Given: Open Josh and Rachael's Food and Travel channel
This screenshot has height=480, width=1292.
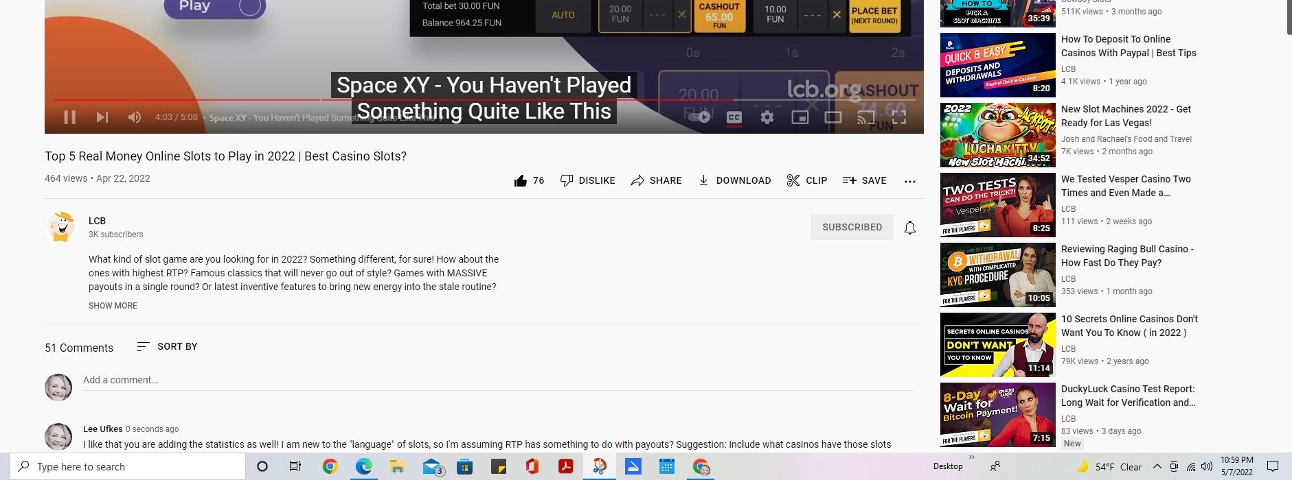Looking at the screenshot, I should point(1126,139).
